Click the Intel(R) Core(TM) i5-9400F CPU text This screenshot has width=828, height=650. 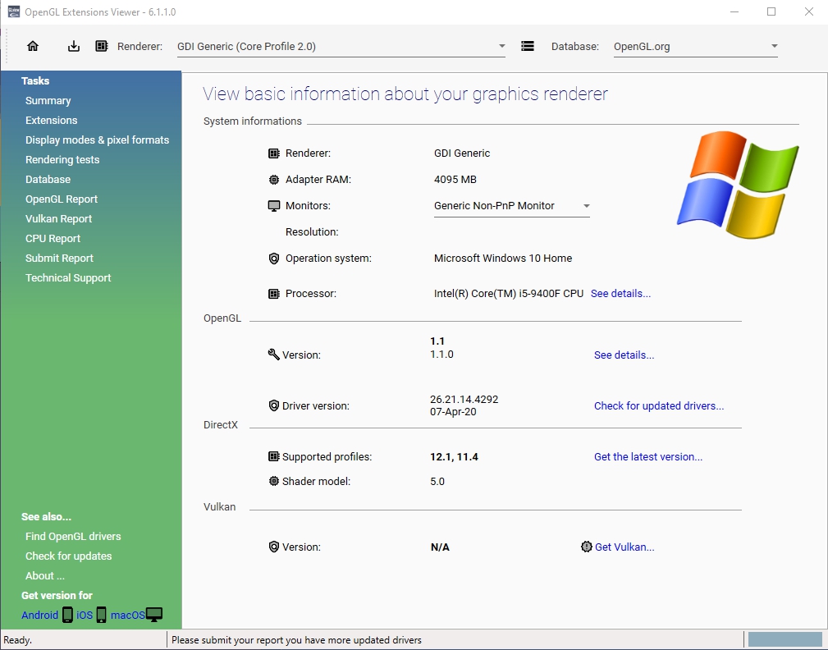tap(509, 294)
